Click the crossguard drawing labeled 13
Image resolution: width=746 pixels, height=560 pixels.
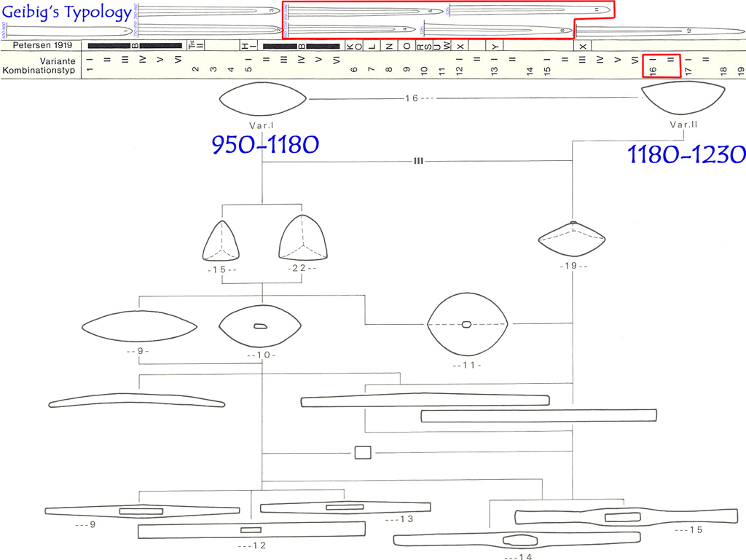coord(345,507)
